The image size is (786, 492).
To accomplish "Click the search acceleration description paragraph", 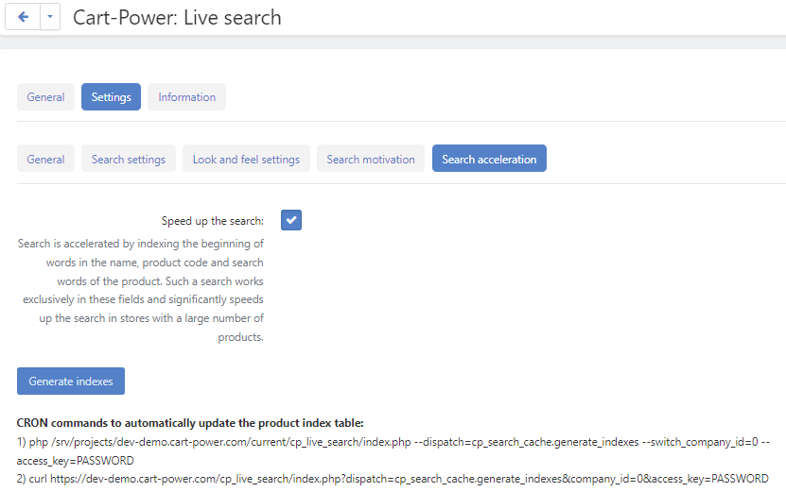I will pos(141,290).
